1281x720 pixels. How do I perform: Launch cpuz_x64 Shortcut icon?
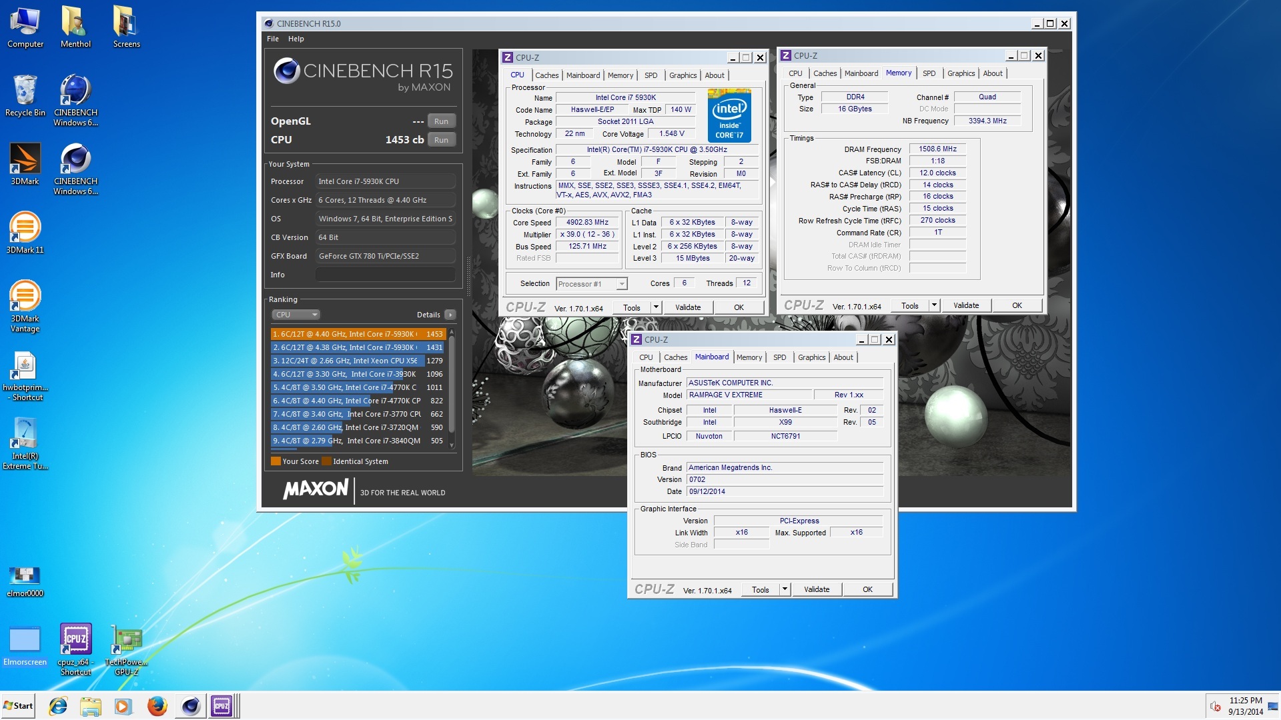pos(75,650)
